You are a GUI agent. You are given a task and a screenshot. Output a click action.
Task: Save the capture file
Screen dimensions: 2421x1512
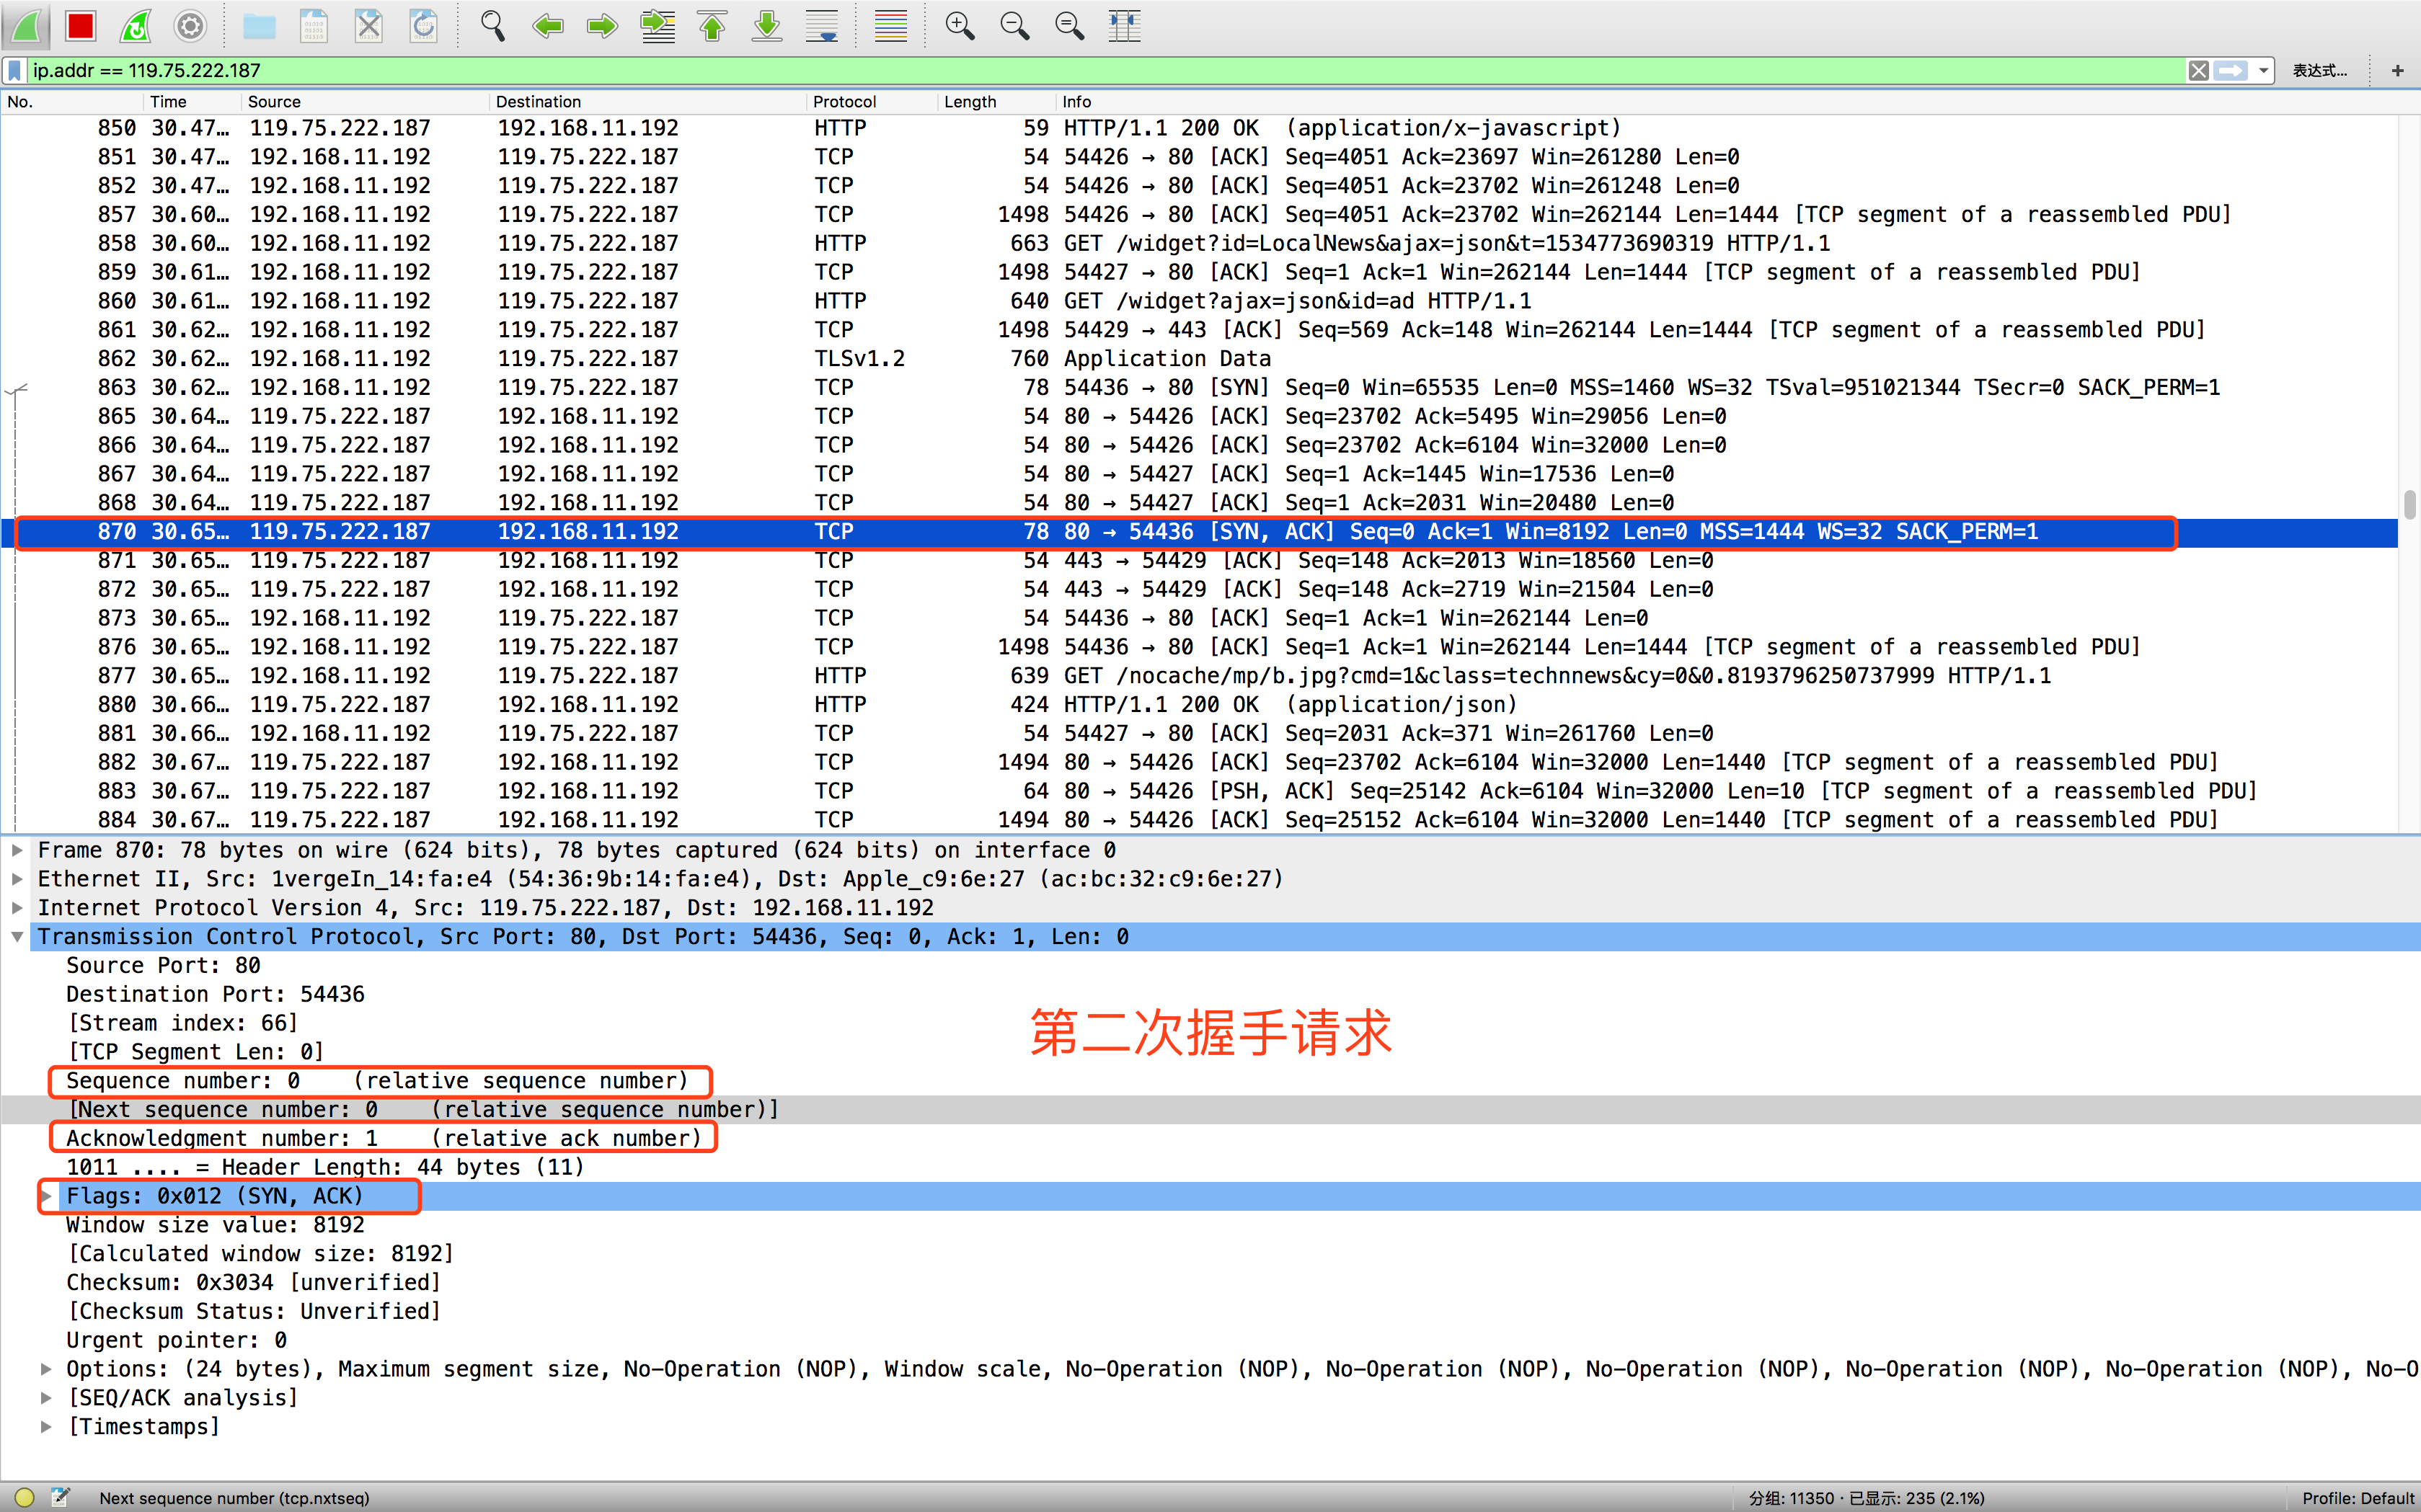coord(314,26)
